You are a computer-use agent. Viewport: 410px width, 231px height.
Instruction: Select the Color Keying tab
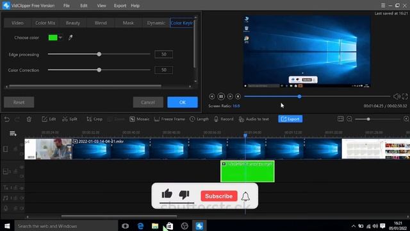(x=181, y=23)
